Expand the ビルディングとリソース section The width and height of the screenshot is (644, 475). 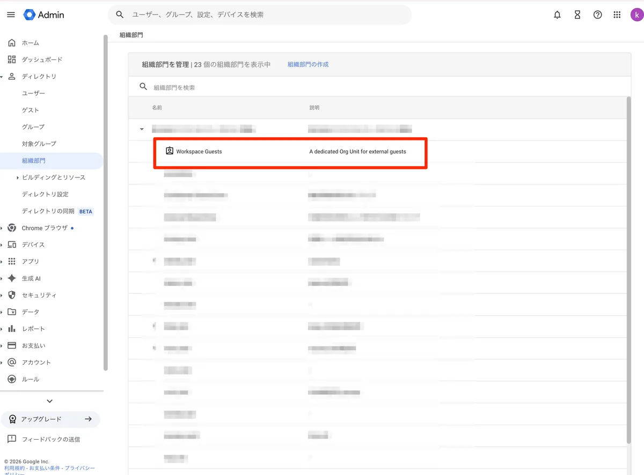18,177
